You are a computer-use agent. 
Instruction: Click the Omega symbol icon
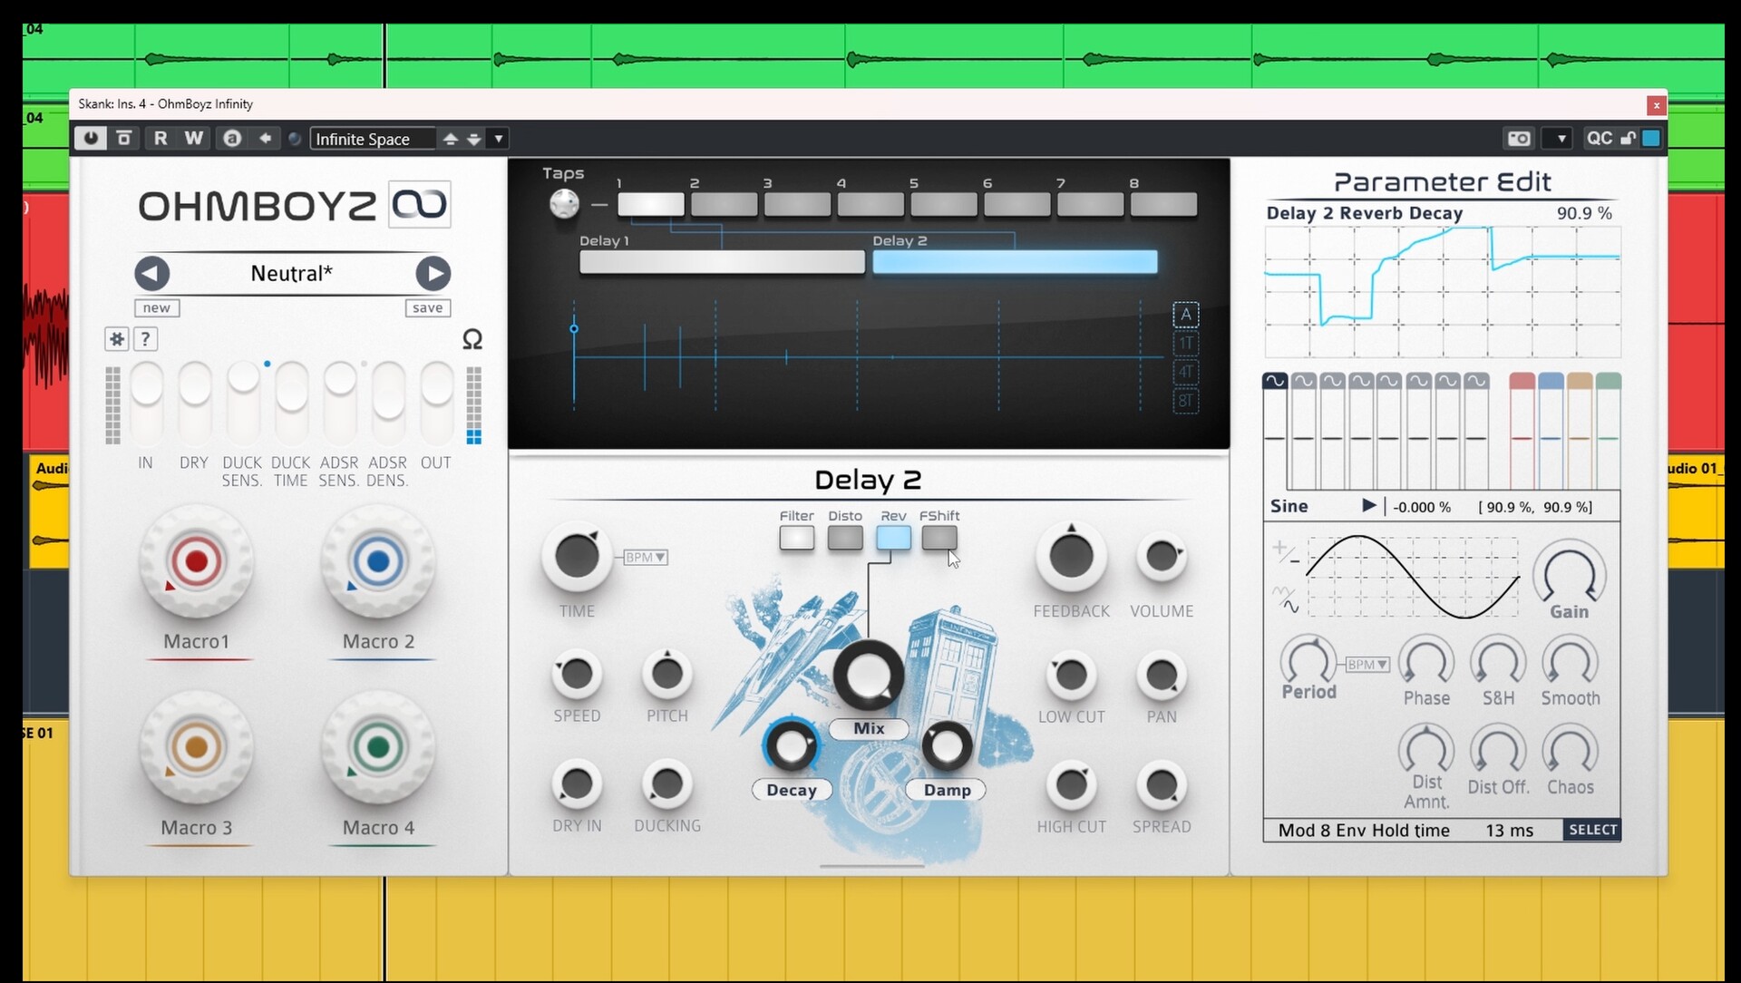[472, 339]
